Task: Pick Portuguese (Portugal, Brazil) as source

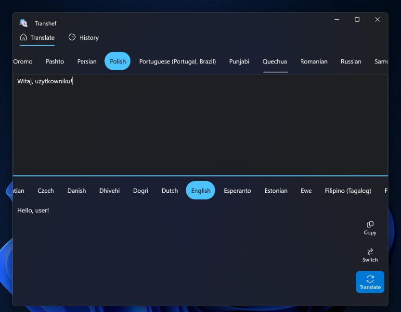Action: [178, 62]
